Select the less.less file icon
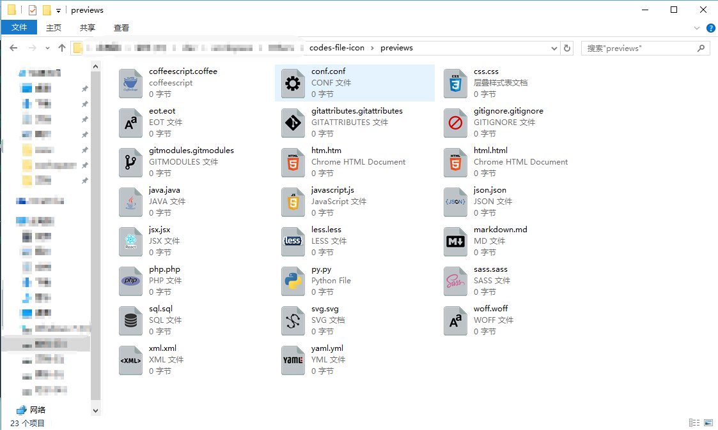Viewport: 718px width, 430px height. tap(293, 241)
